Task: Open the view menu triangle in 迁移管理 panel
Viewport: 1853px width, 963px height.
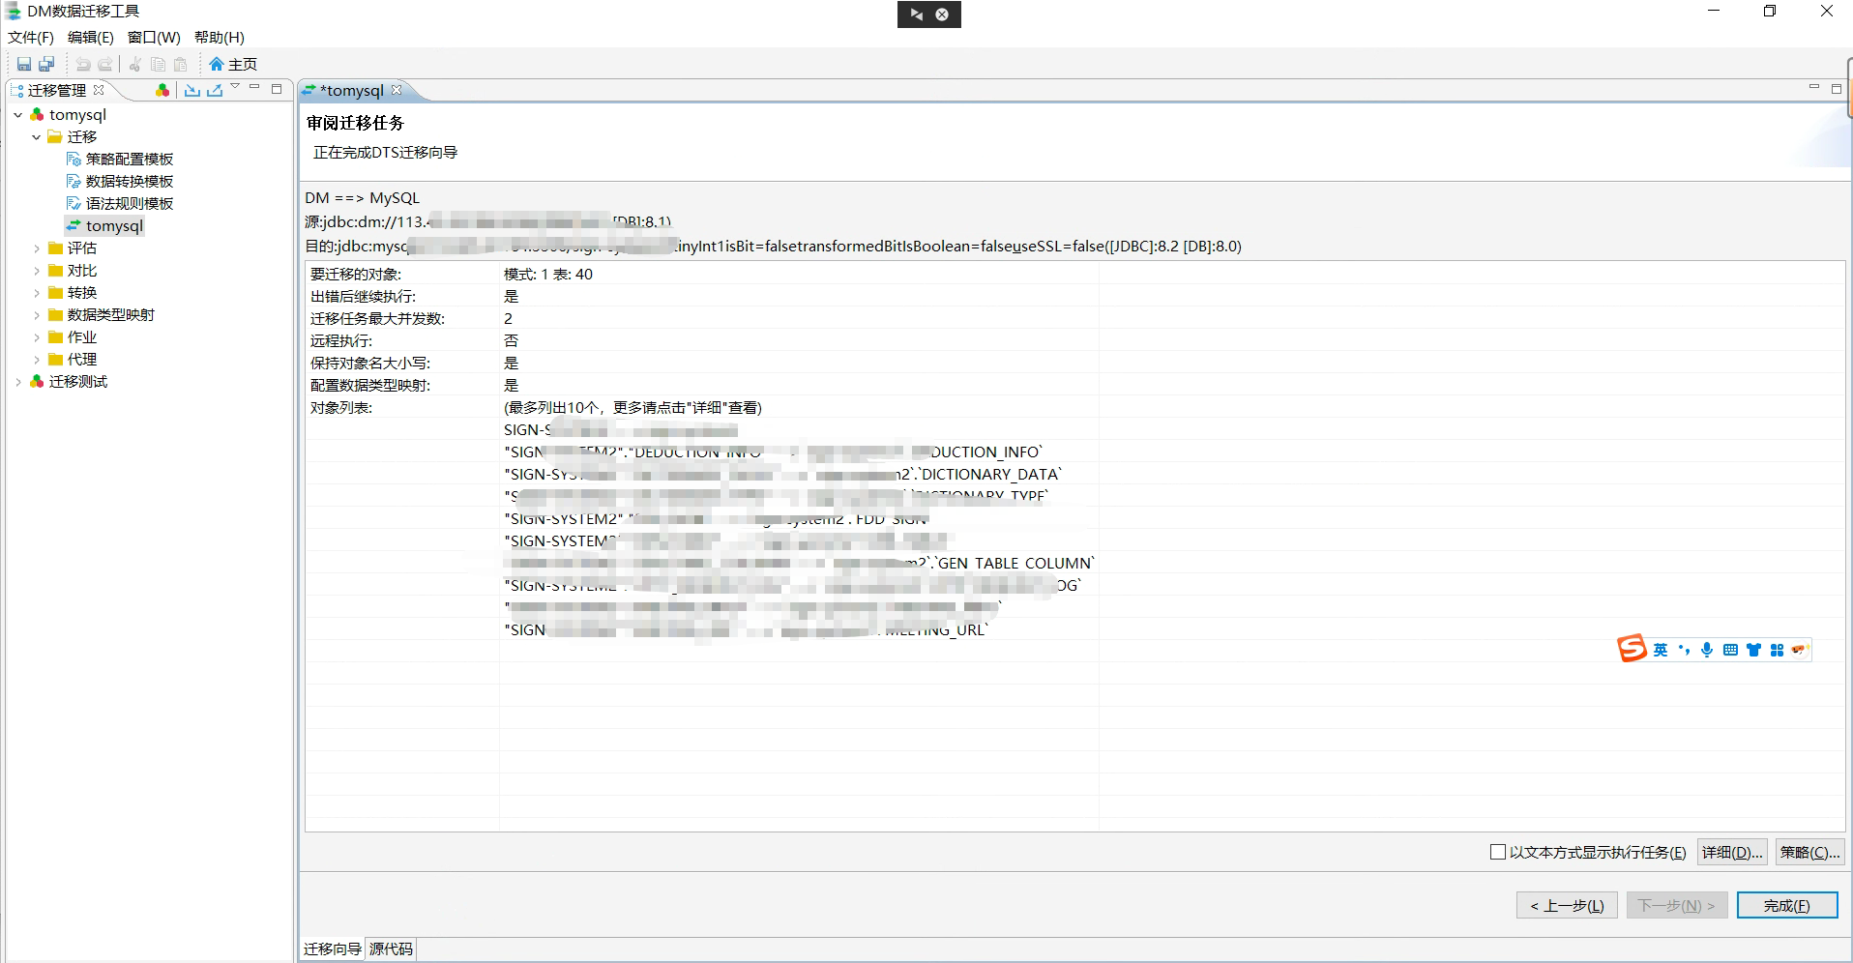Action: pos(235,87)
